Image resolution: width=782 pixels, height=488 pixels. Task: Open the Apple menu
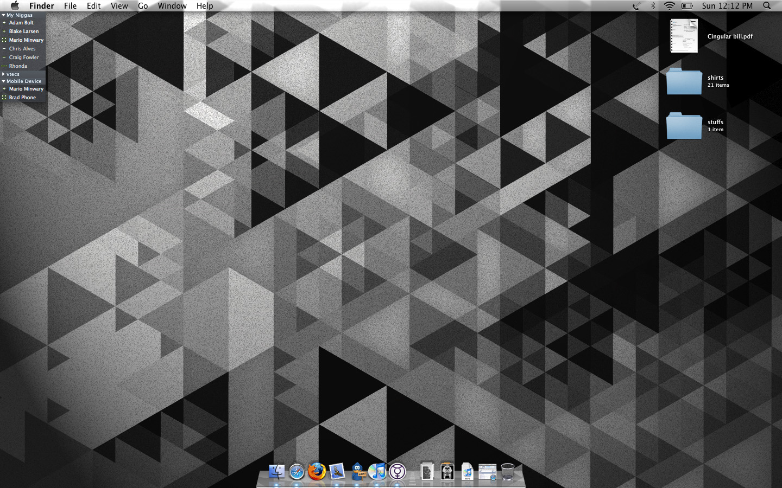point(15,5)
